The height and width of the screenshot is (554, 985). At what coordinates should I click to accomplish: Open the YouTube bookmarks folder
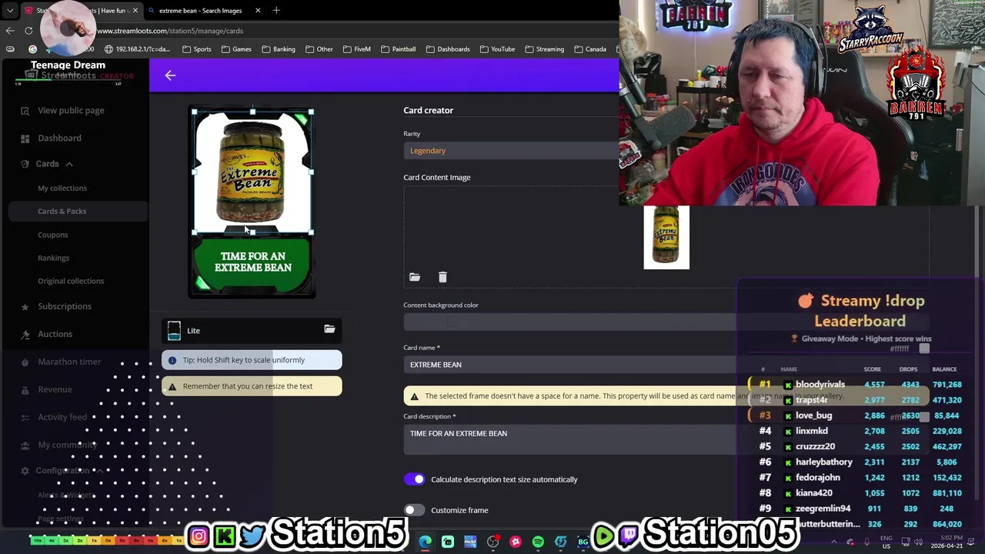[497, 49]
